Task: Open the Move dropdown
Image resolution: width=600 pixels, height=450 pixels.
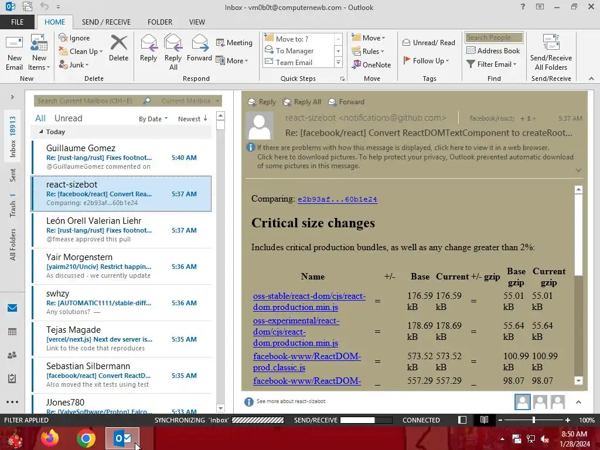Action: pos(369,38)
